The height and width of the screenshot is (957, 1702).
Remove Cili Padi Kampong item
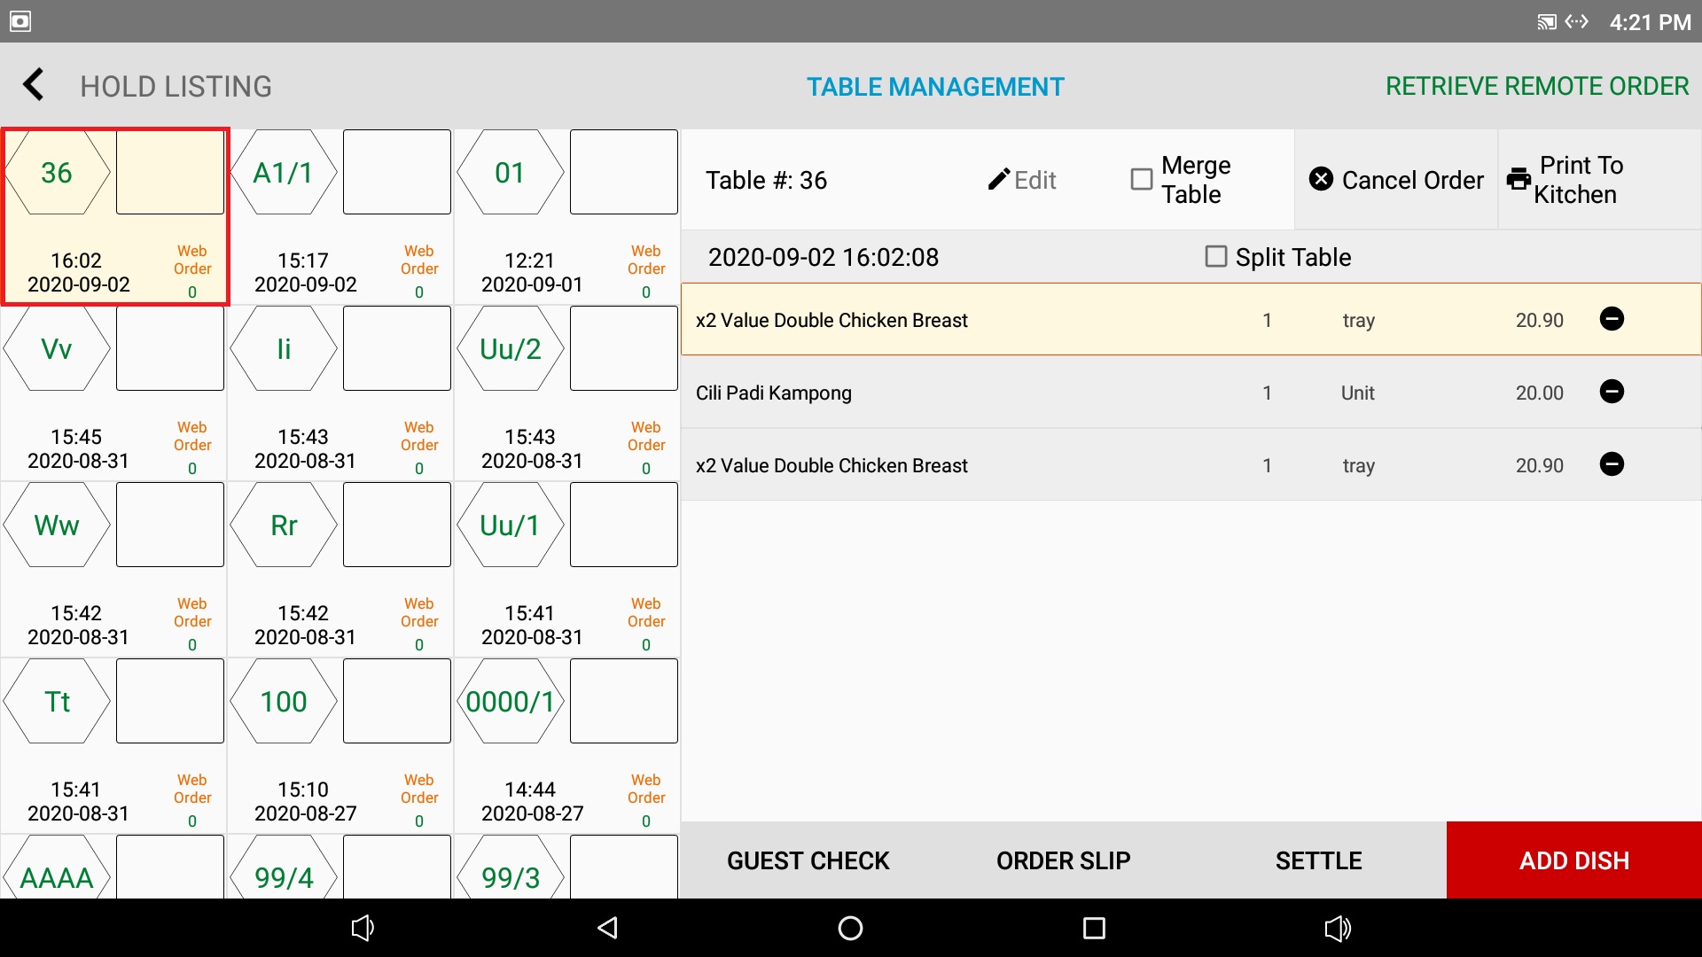[x=1612, y=392]
